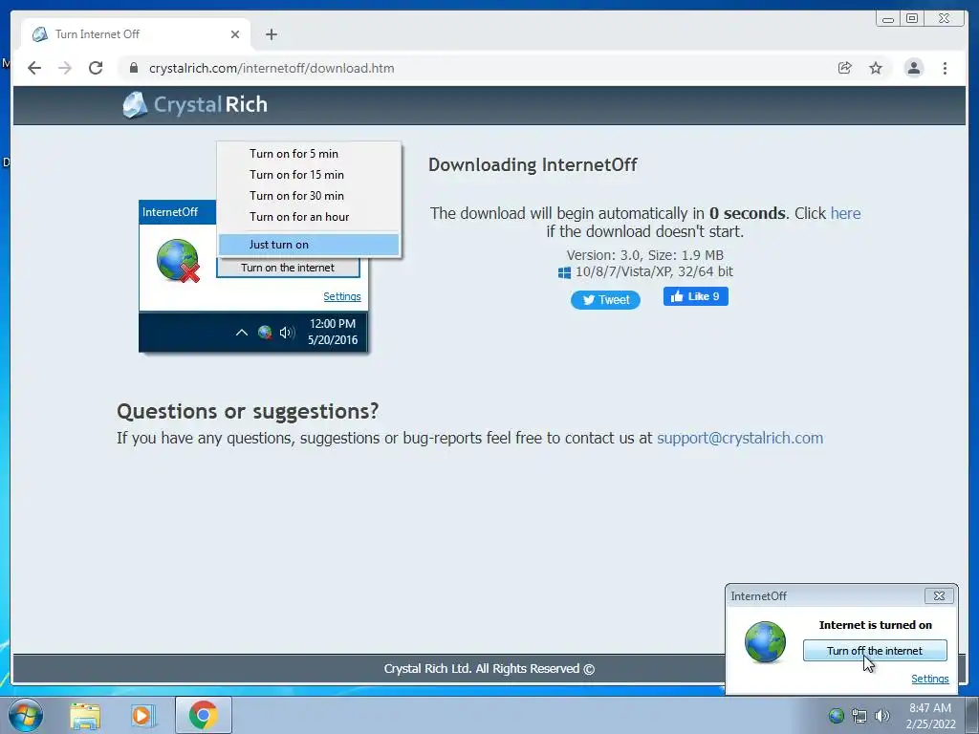Click the Crystal Rich logo
The width and height of the screenshot is (979, 734).
tap(195, 105)
